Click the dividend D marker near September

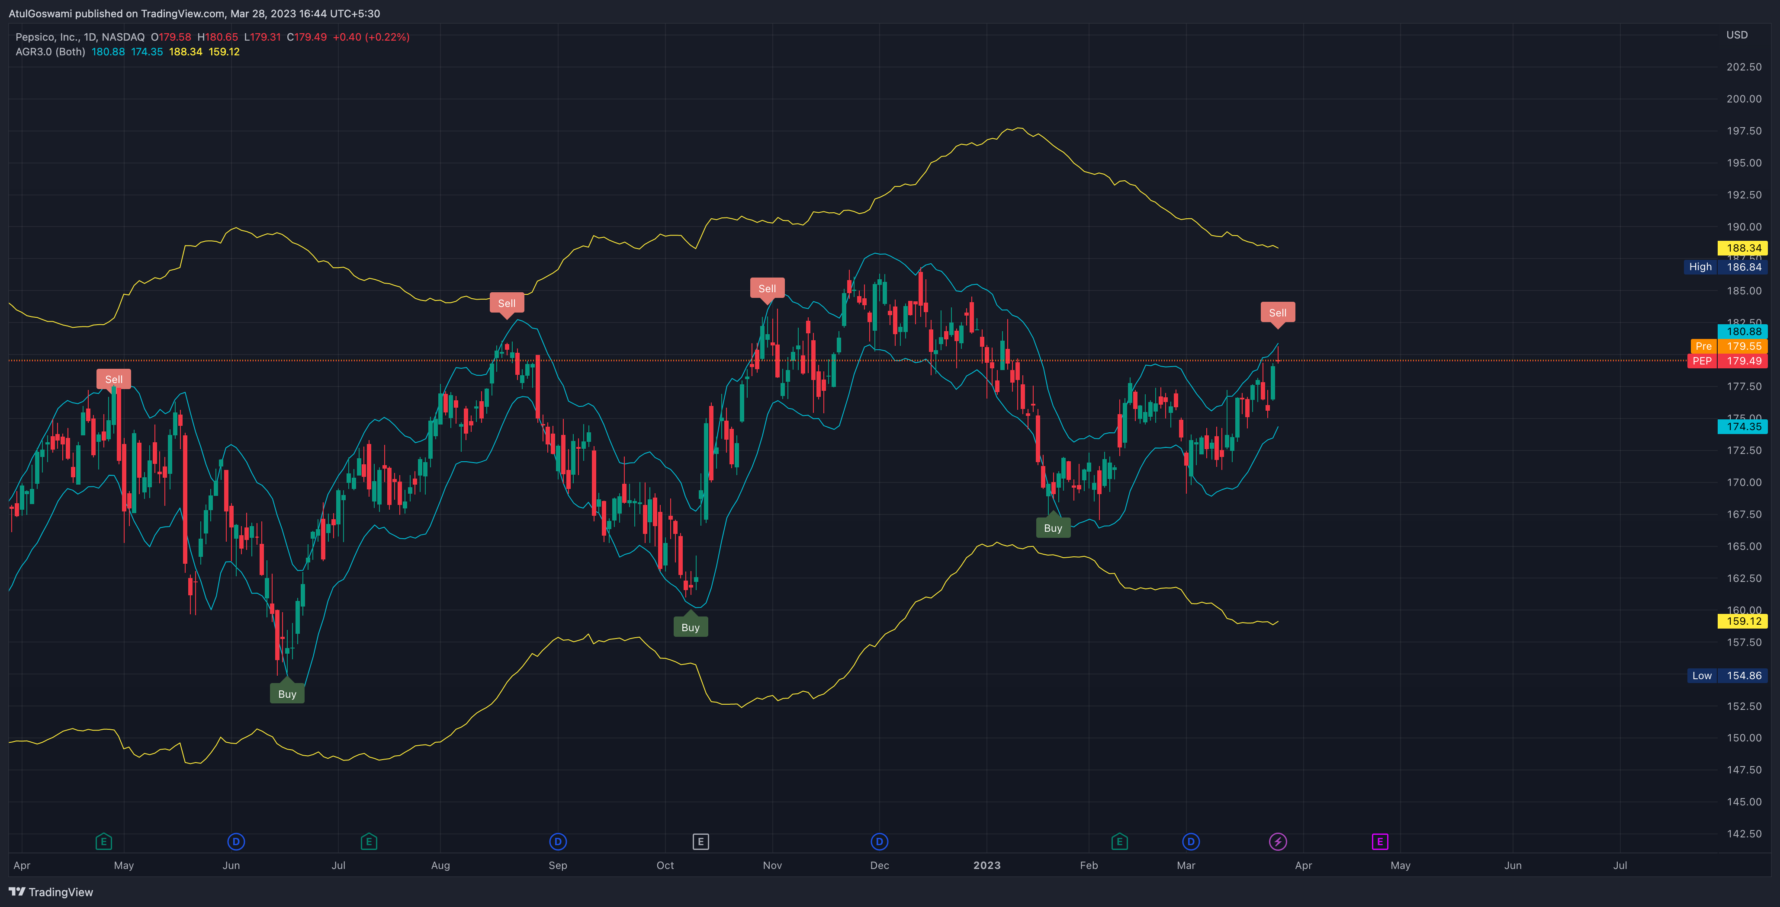pos(558,841)
